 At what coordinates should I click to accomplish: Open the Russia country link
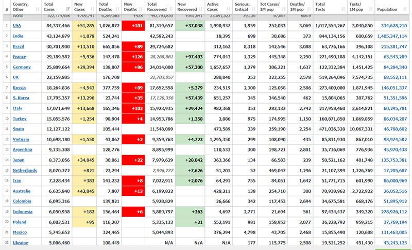pyautogui.click(x=19, y=88)
